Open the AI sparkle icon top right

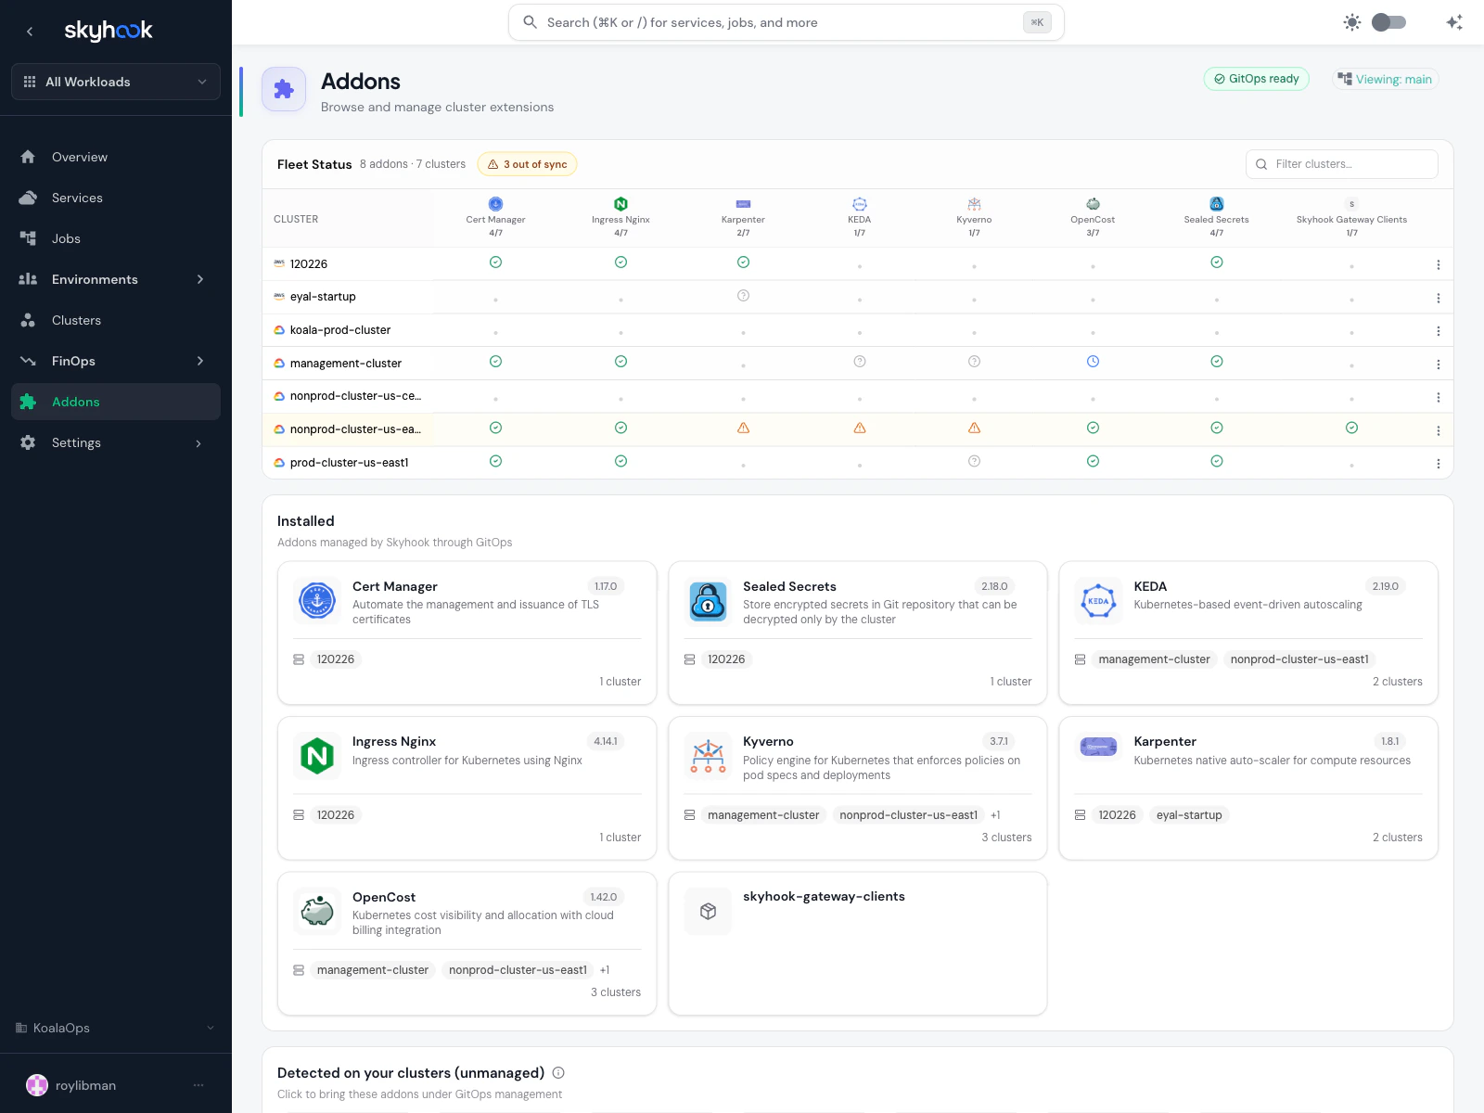[x=1453, y=21]
